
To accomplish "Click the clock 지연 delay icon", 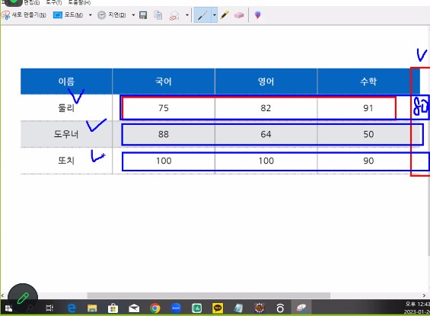I will click(x=101, y=14).
